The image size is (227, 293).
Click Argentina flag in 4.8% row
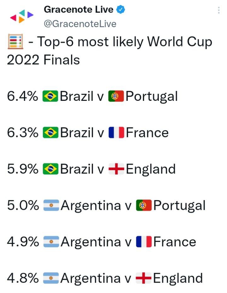[51, 278]
